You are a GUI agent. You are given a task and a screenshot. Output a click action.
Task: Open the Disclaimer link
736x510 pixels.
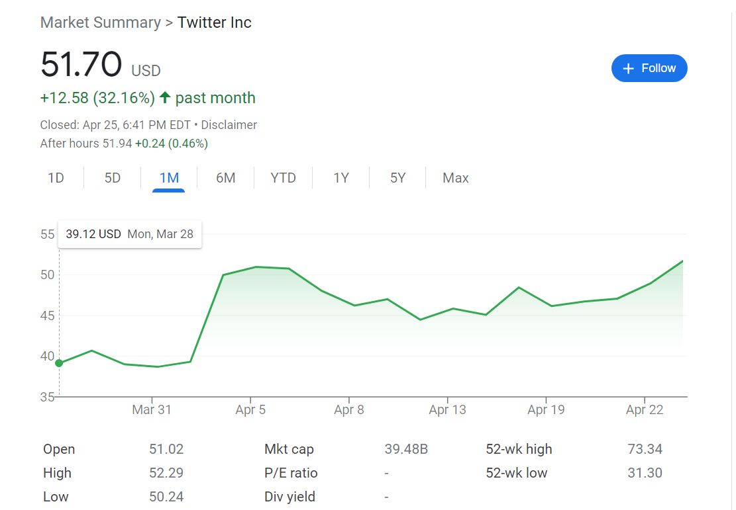pos(229,124)
